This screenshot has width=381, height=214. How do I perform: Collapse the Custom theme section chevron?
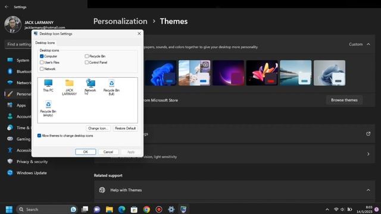[x=368, y=45]
